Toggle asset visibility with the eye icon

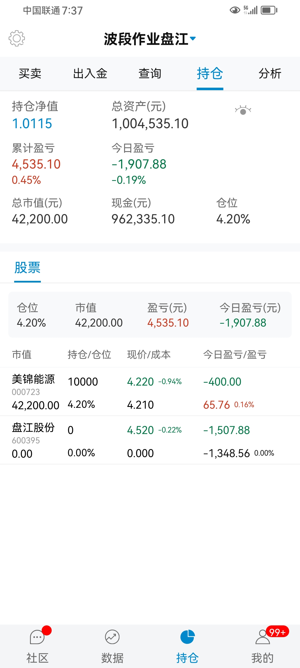pos(243,110)
